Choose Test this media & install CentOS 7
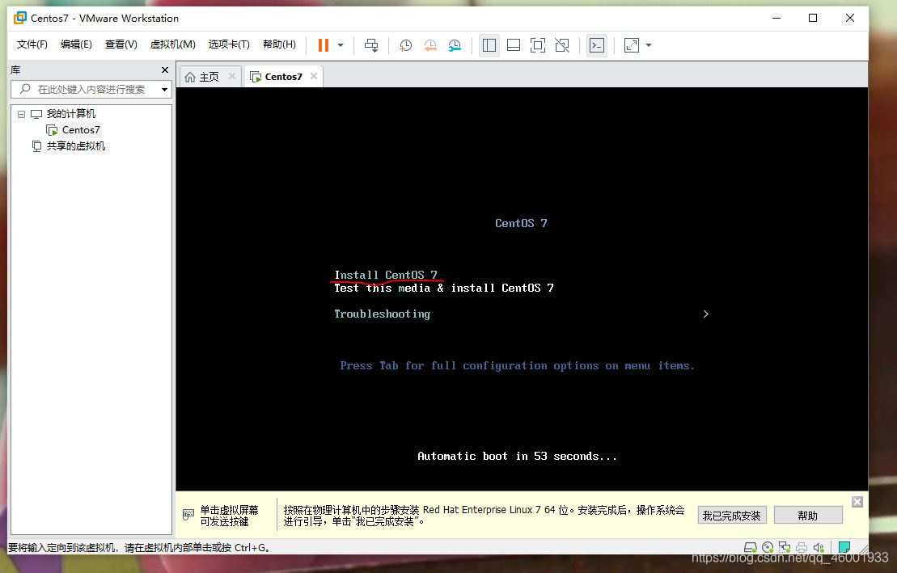897x573 pixels. pos(444,288)
